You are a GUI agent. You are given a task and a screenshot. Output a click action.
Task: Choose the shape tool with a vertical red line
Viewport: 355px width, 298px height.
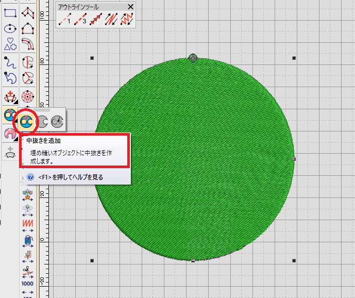28,62
